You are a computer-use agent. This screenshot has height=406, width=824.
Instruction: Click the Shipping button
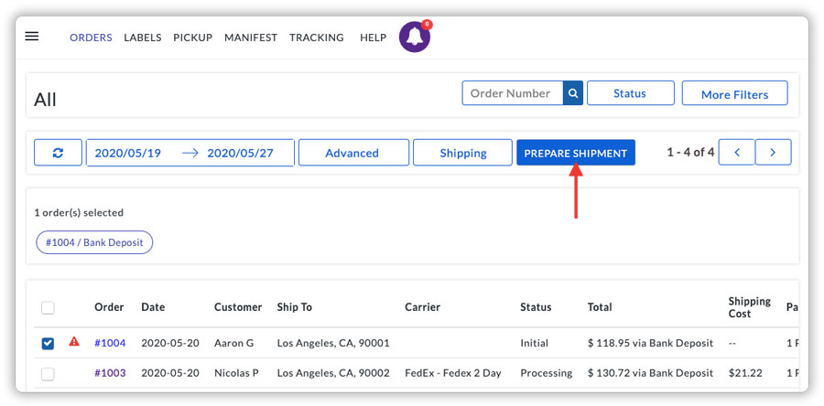pos(462,153)
